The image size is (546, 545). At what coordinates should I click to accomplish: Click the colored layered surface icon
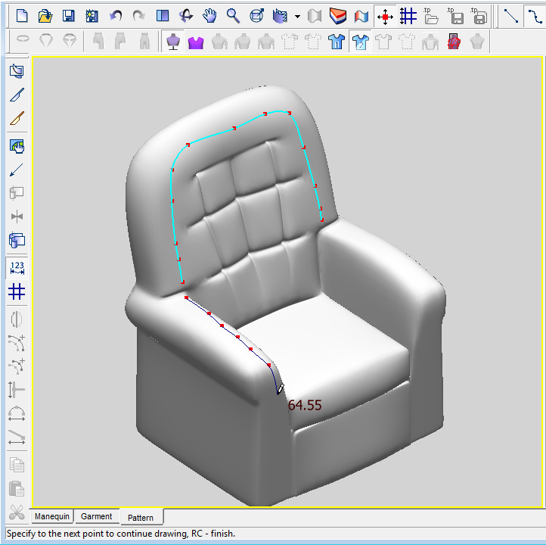(x=338, y=16)
